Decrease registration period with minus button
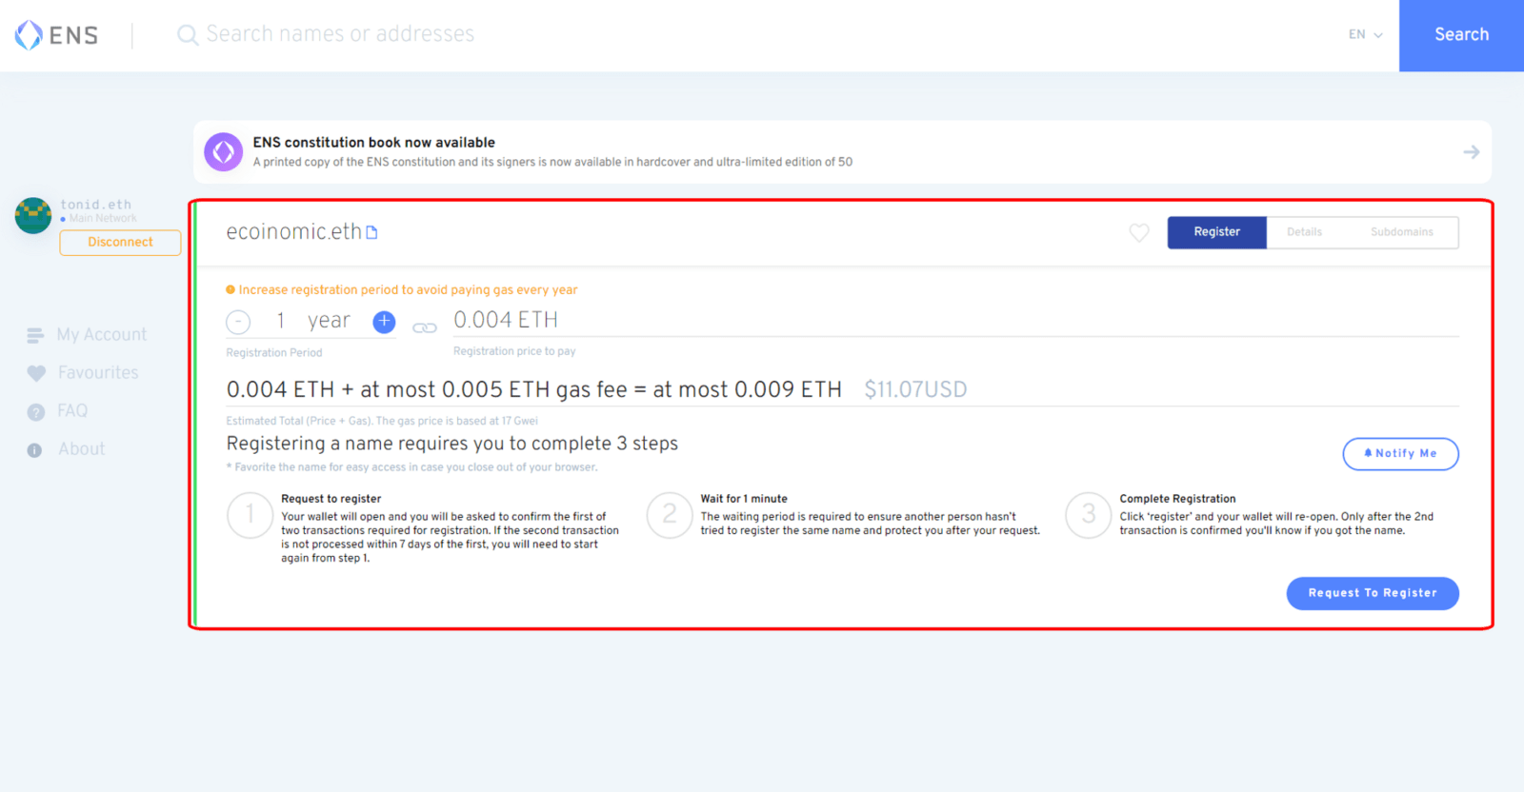This screenshot has width=1524, height=792. pos(238,323)
